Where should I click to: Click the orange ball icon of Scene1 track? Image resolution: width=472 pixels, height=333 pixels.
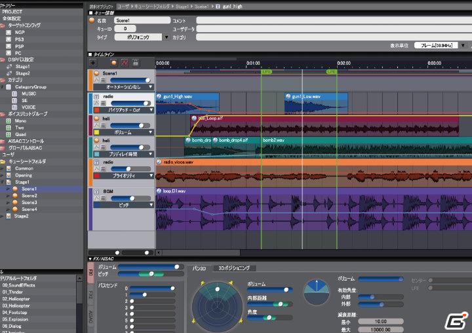(x=96, y=73)
